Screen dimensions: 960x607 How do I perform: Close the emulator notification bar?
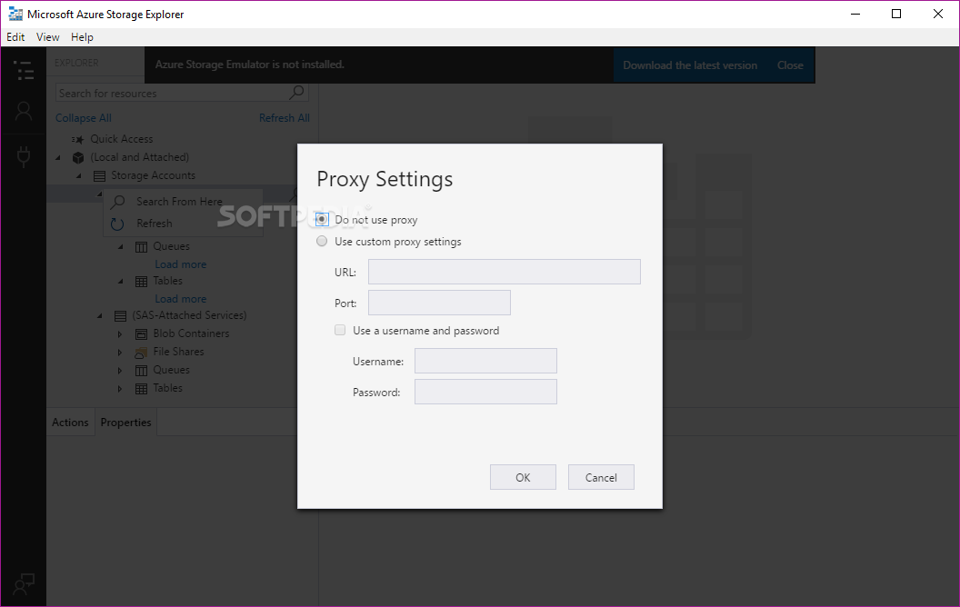[x=790, y=65]
